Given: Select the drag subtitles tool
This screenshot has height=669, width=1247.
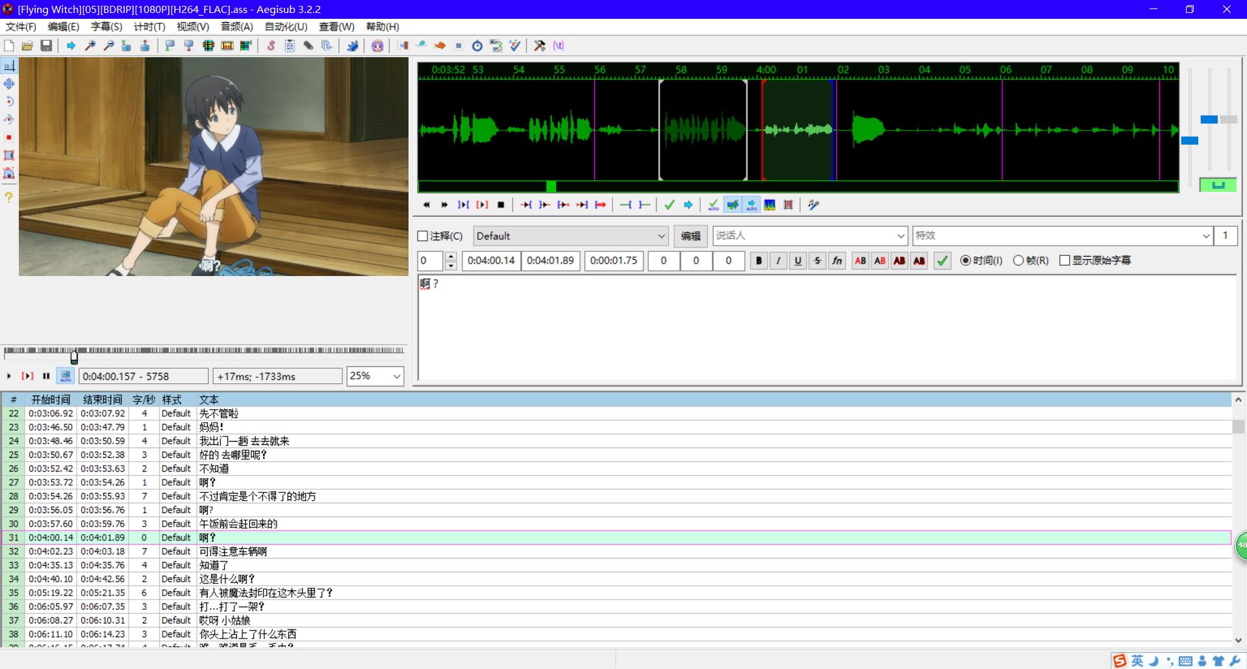Looking at the screenshot, I should [9, 84].
